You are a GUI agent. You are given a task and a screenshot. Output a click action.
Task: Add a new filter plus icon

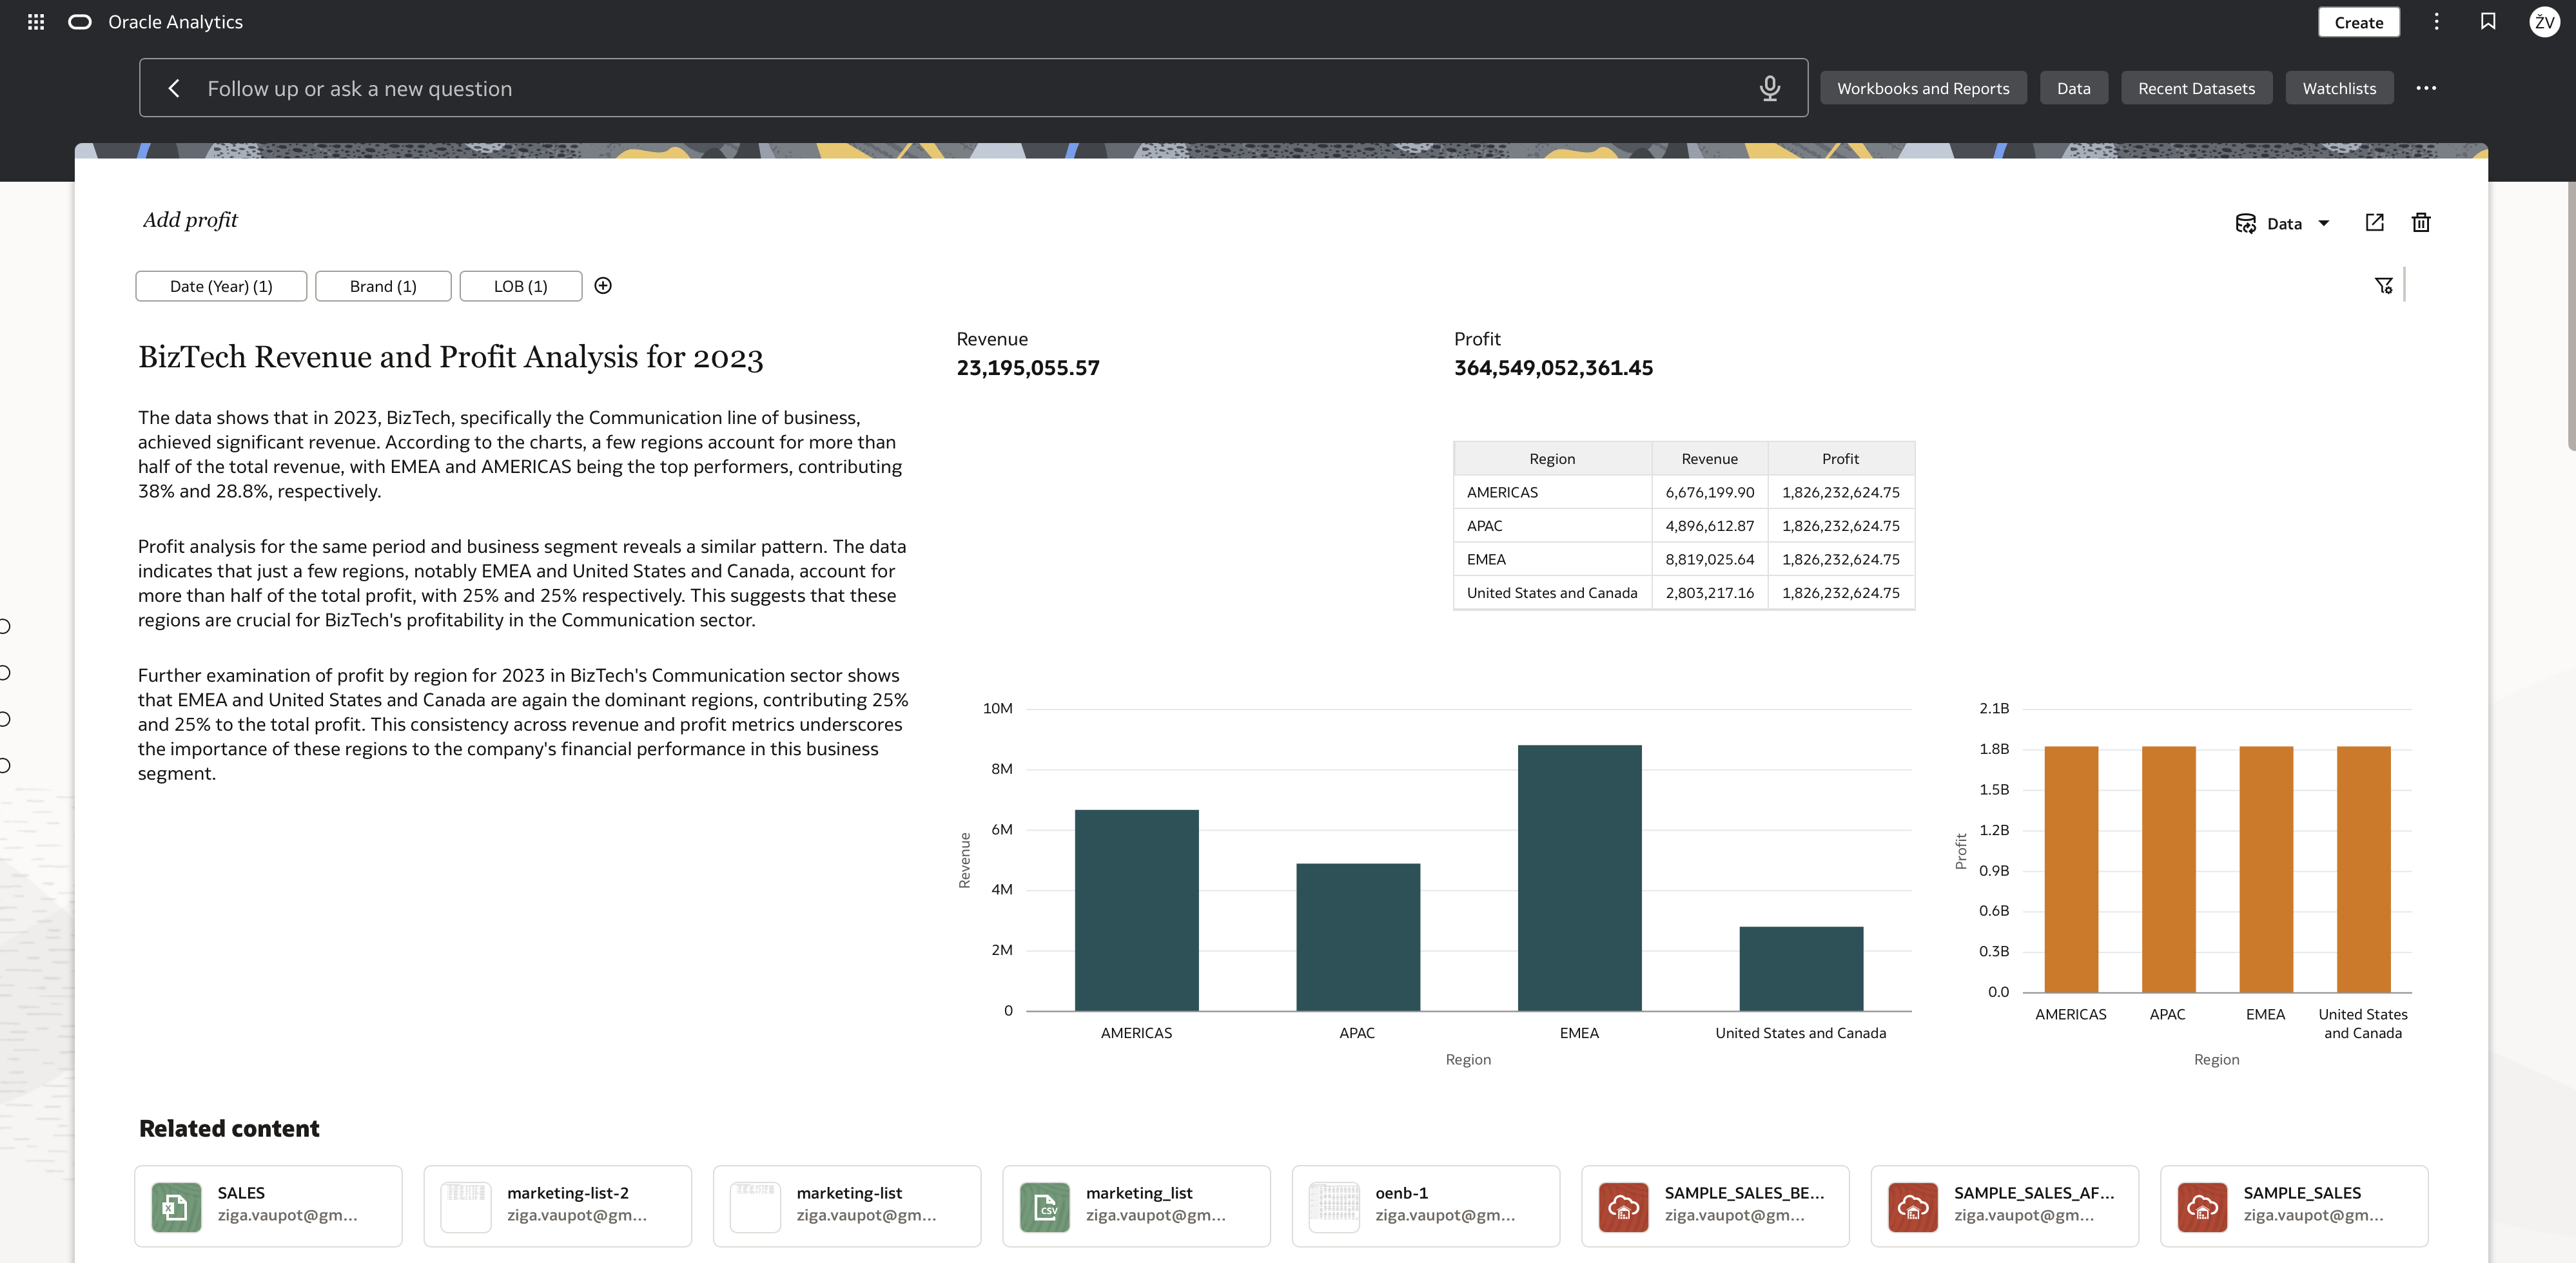[603, 285]
